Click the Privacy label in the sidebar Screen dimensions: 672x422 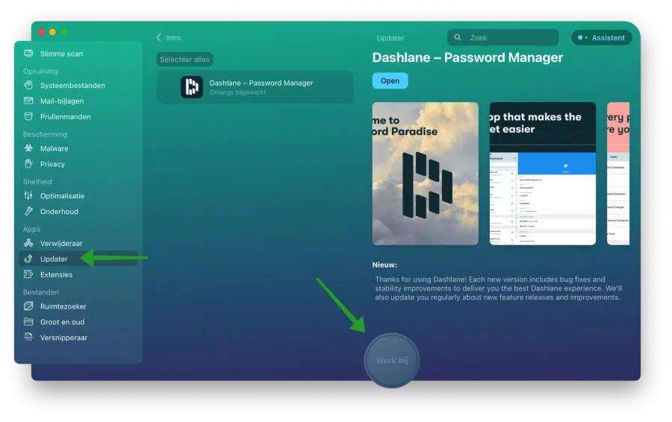click(x=52, y=164)
